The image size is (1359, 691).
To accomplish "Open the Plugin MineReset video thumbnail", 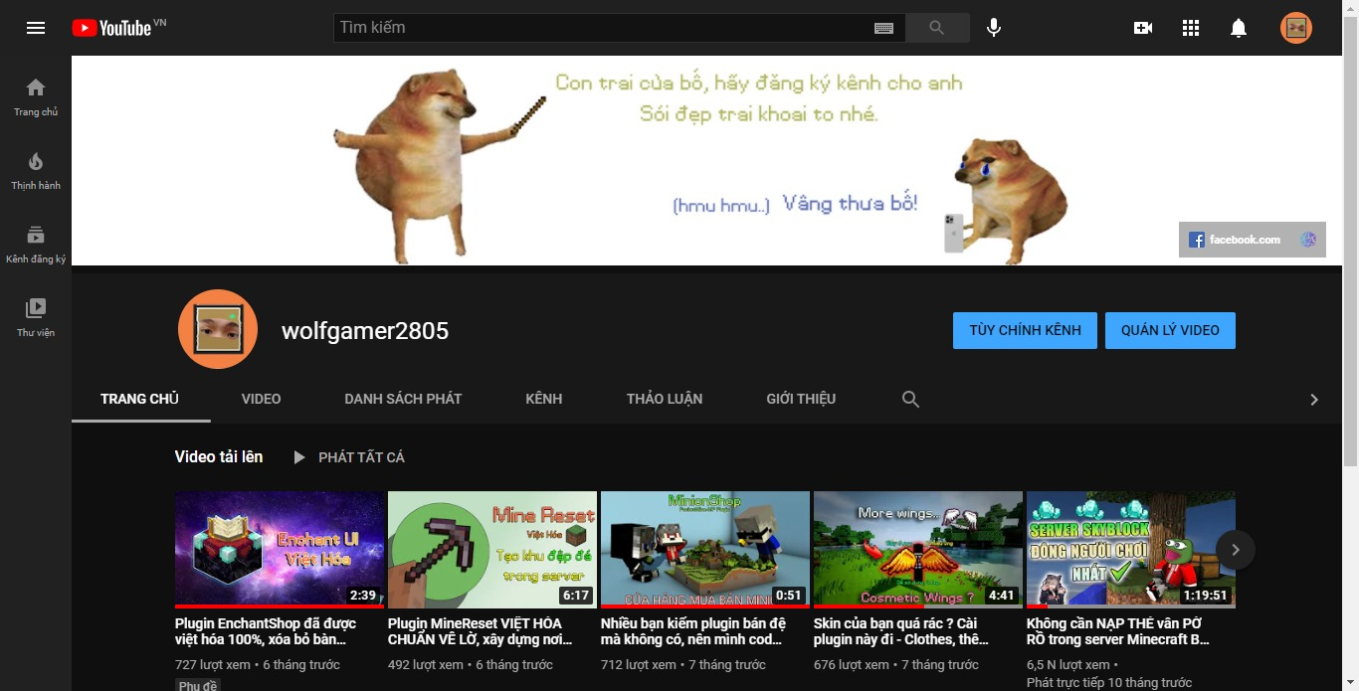I will pos(491,549).
